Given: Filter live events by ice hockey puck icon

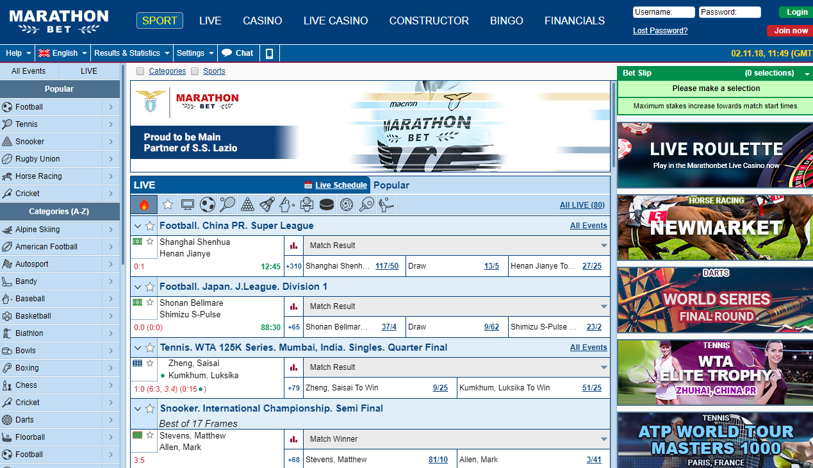Looking at the screenshot, I should [x=327, y=205].
